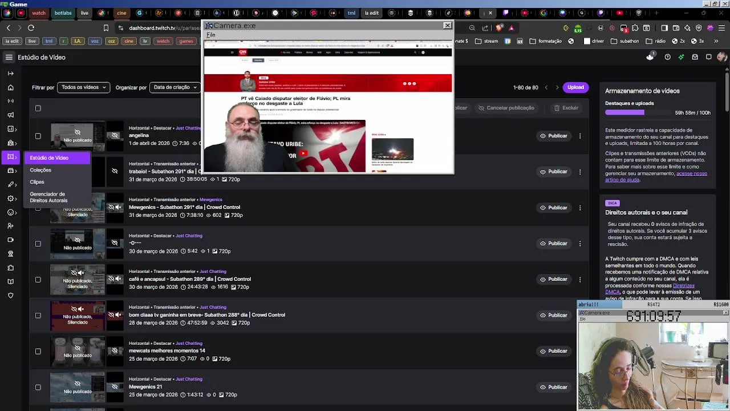730x411 pixels.
Task: Go to next page of videos
Action: [x=557, y=87]
